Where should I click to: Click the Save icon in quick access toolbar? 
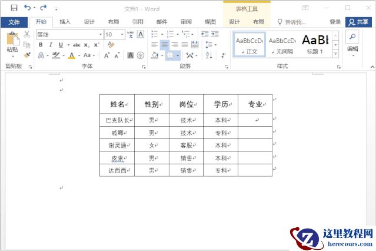point(14,8)
